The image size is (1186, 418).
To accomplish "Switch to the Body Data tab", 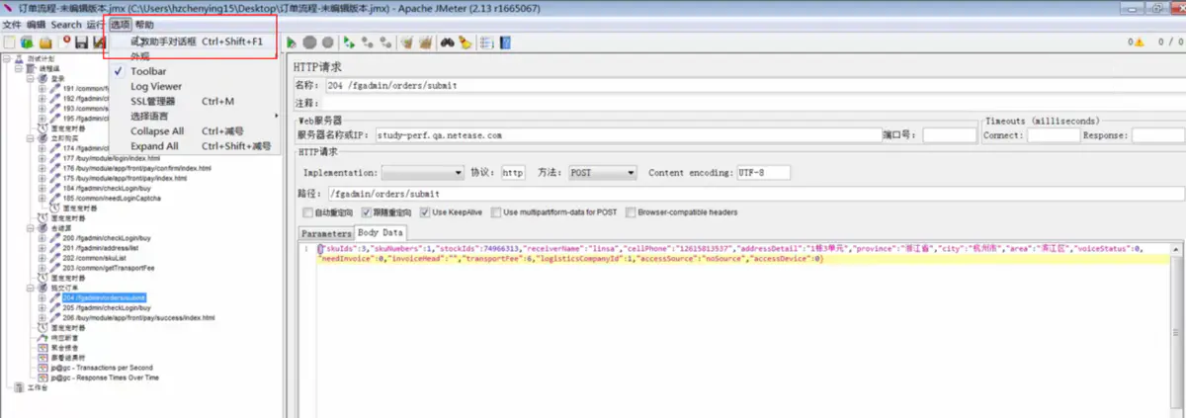I will [381, 233].
